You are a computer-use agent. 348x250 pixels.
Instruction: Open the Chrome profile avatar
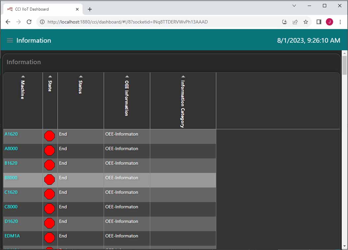pyautogui.click(x=330, y=22)
